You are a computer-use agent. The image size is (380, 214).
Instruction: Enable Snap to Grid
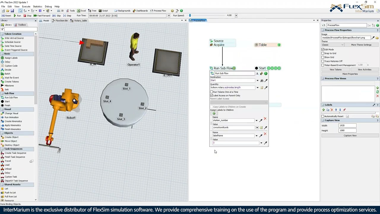[323, 53]
